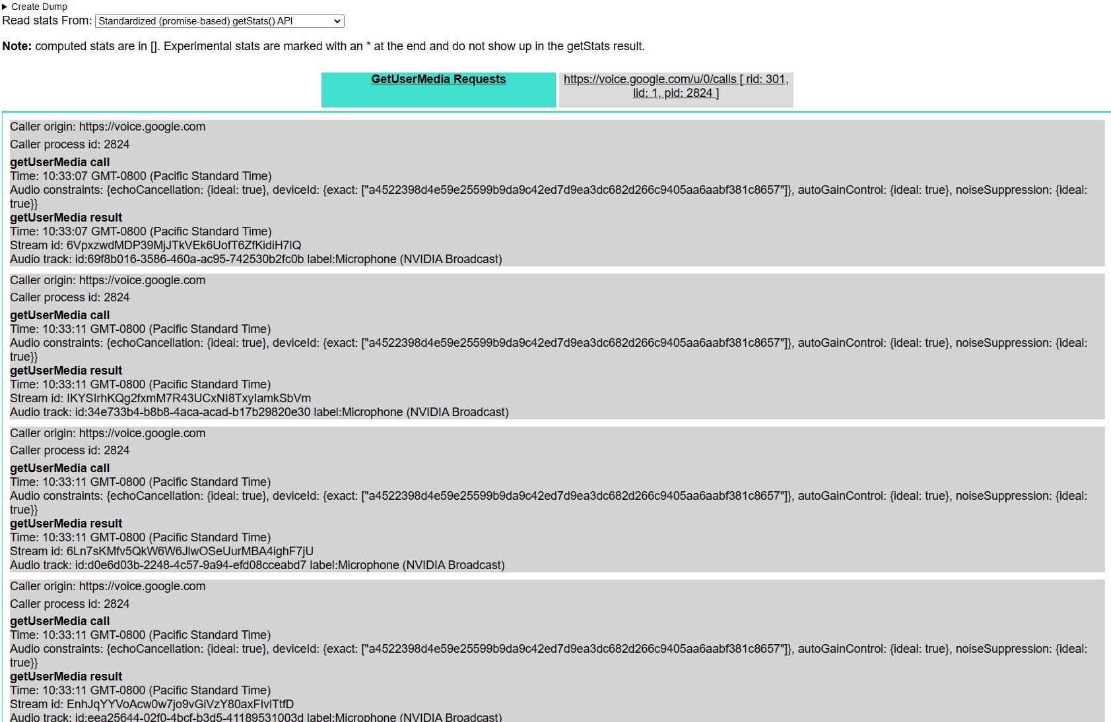Click the Audio track id:69f8b016 entry

[x=257, y=259]
